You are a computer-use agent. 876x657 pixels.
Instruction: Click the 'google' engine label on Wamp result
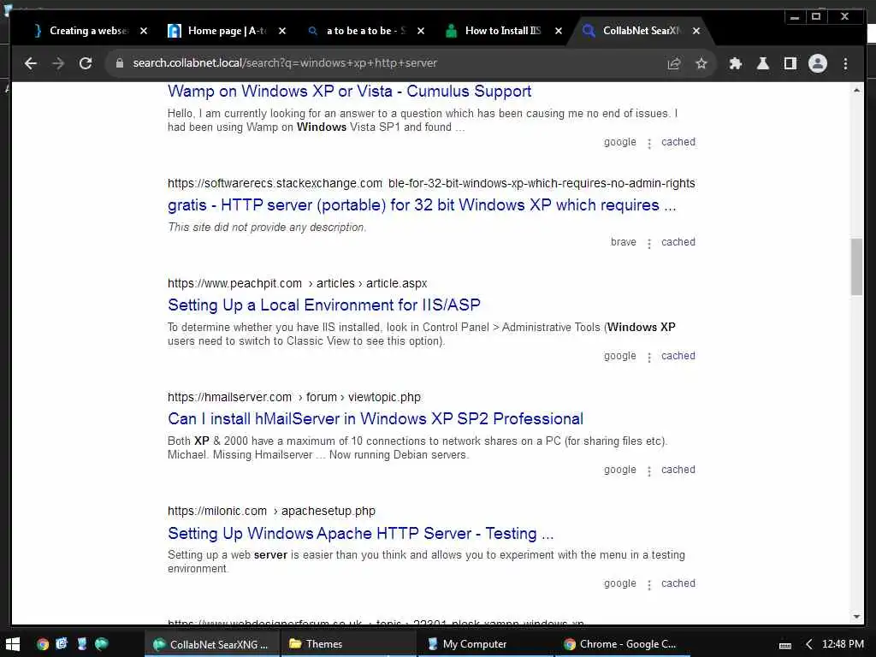619,143
